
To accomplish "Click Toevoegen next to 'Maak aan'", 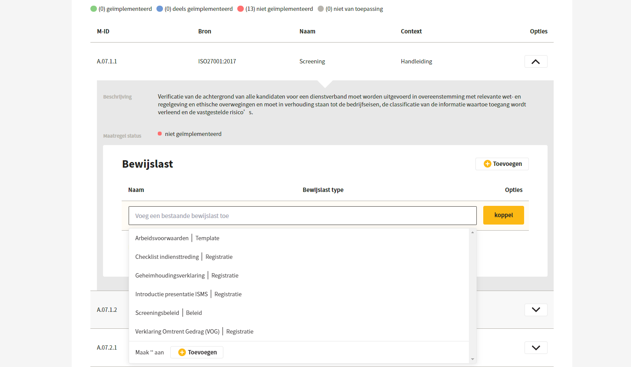I will [197, 352].
